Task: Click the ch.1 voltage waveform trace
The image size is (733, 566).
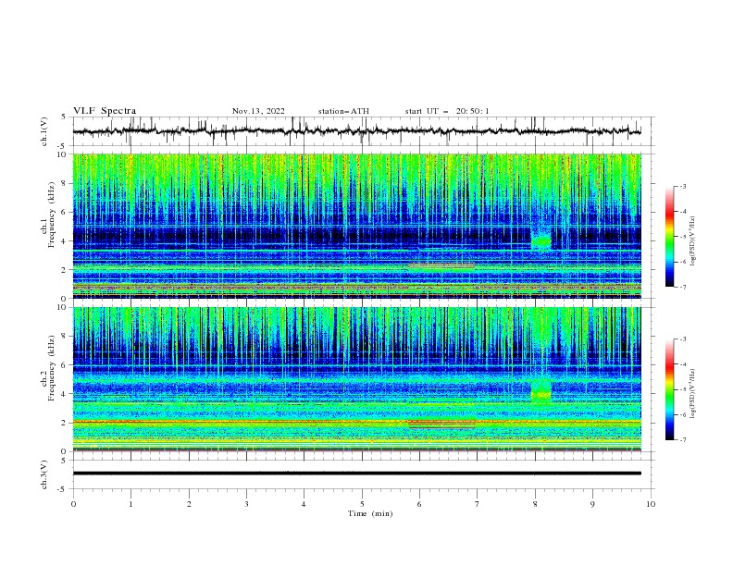Action: pyautogui.click(x=356, y=131)
